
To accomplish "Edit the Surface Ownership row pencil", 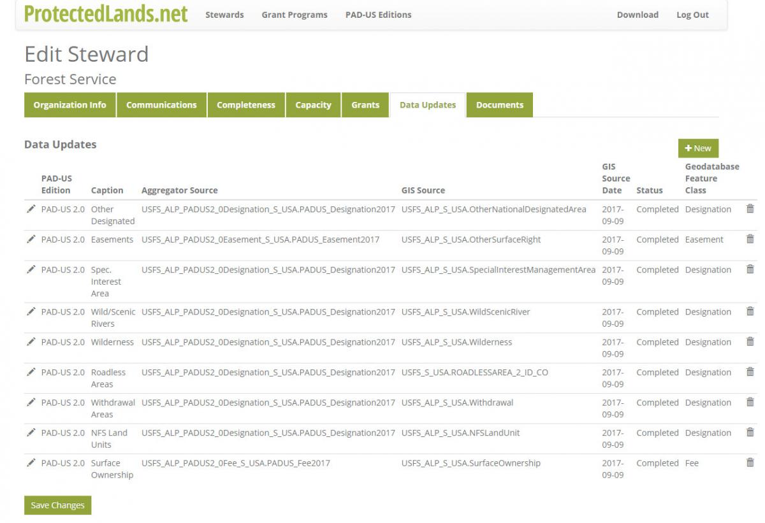I will point(31,463).
